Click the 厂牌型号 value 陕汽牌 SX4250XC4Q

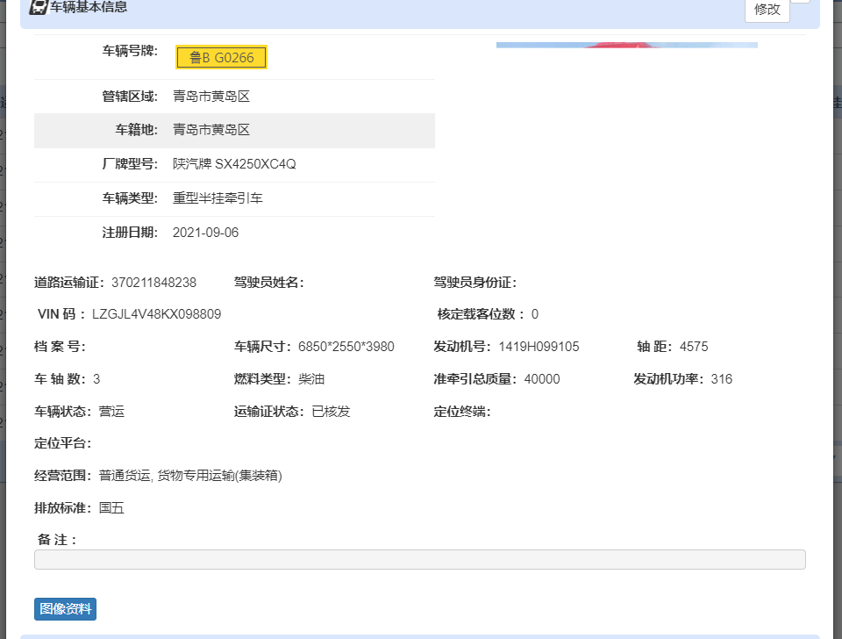(234, 164)
